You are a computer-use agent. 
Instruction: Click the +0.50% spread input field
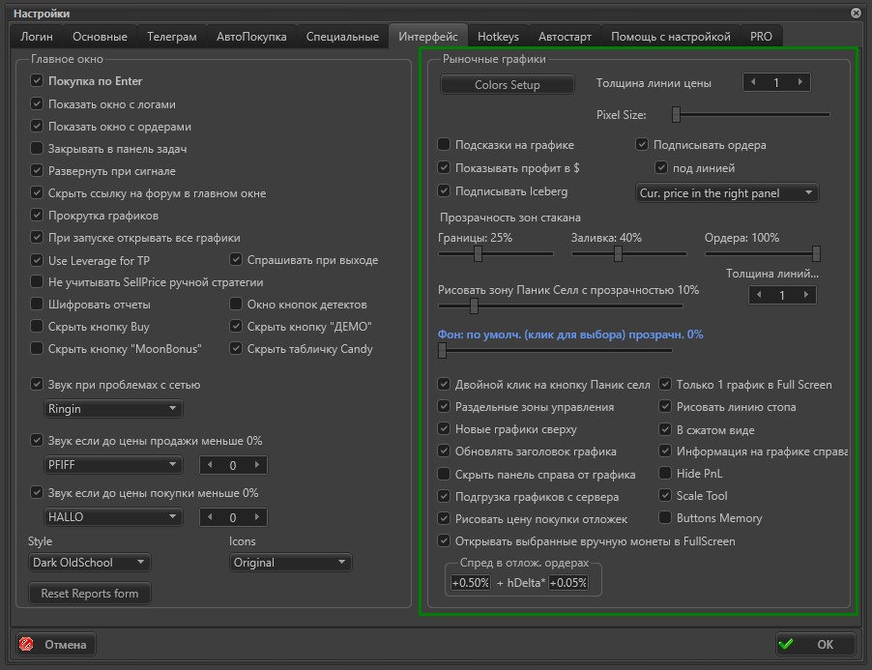(471, 583)
